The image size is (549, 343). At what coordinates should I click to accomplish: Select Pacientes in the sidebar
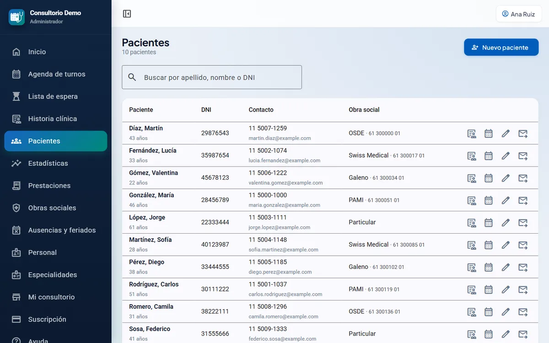pos(56,141)
